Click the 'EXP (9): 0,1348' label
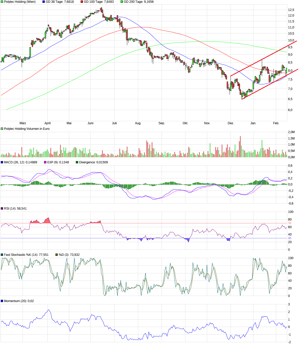The width and height of the screenshot is (299, 345). click(x=58, y=162)
